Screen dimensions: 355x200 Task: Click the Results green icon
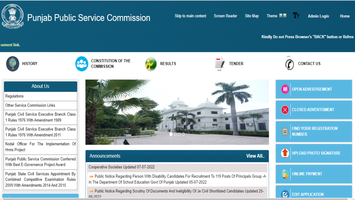[151, 64]
